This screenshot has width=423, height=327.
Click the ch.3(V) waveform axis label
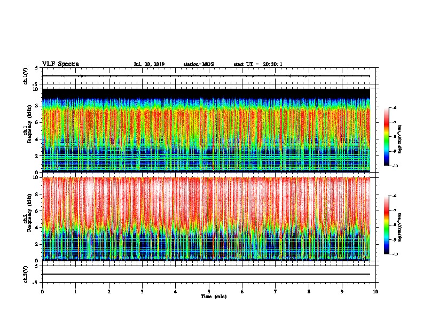[x=25, y=274]
